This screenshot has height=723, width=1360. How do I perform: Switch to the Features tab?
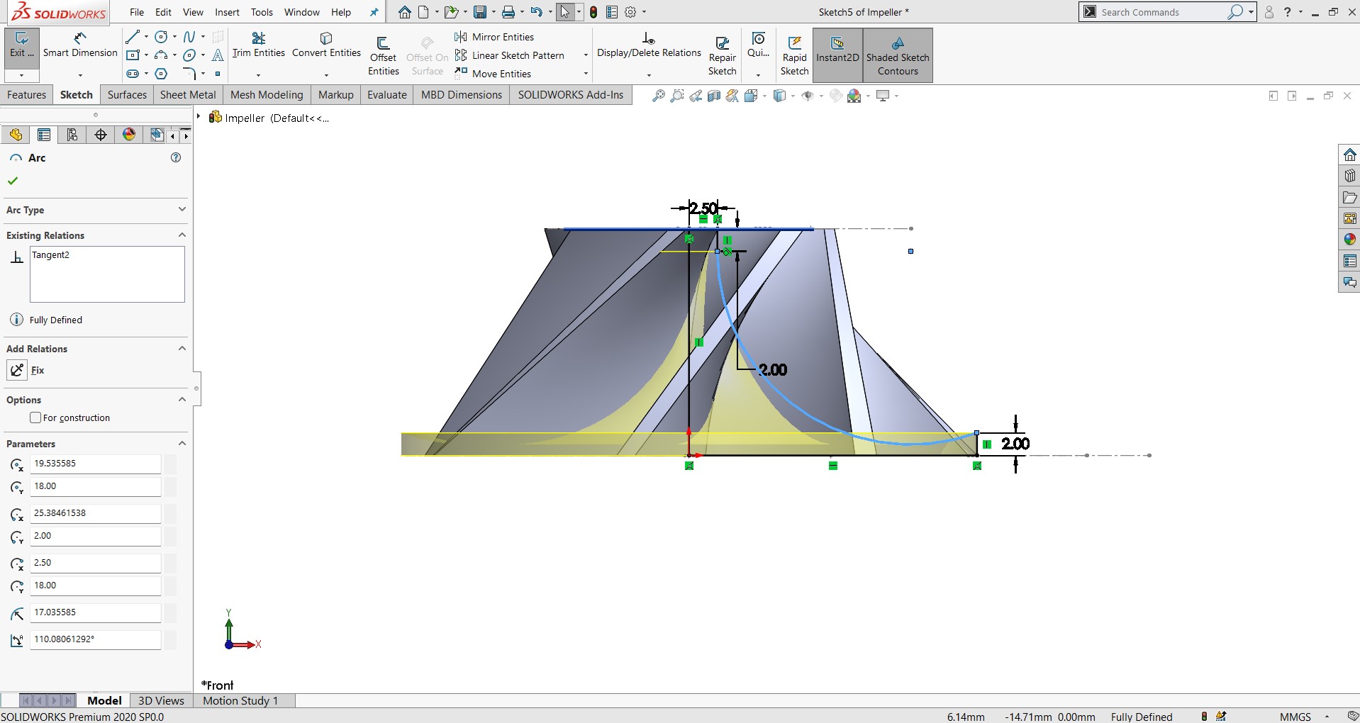coord(26,94)
